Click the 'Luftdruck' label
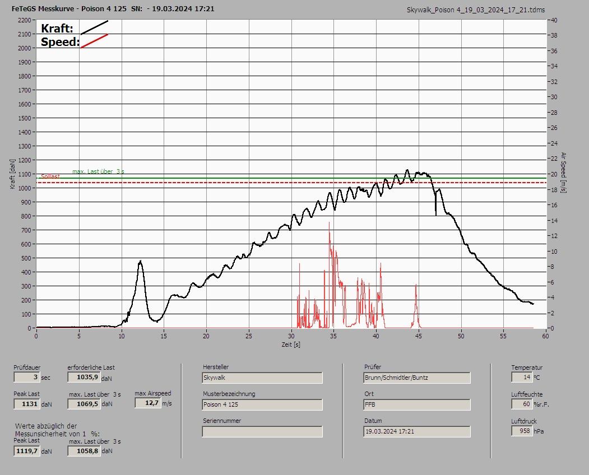 (x=524, y=421)
